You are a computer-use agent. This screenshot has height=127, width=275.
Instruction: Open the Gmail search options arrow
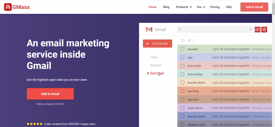[251, 29]
